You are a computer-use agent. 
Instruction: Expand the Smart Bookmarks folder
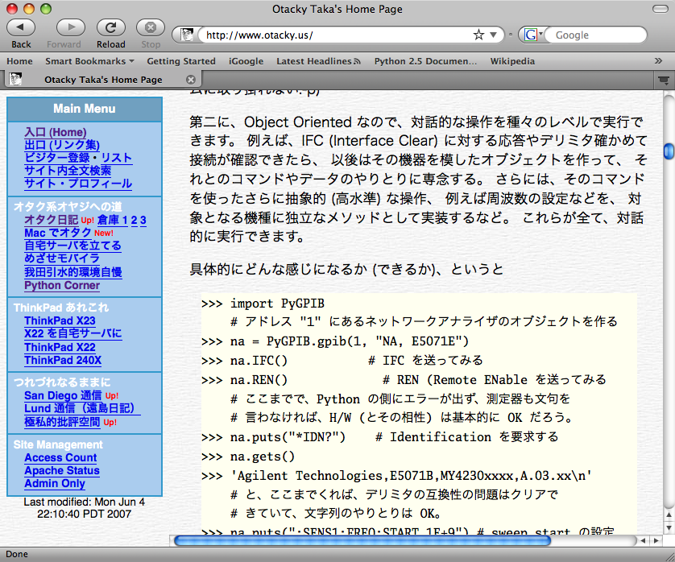(89, 61)
